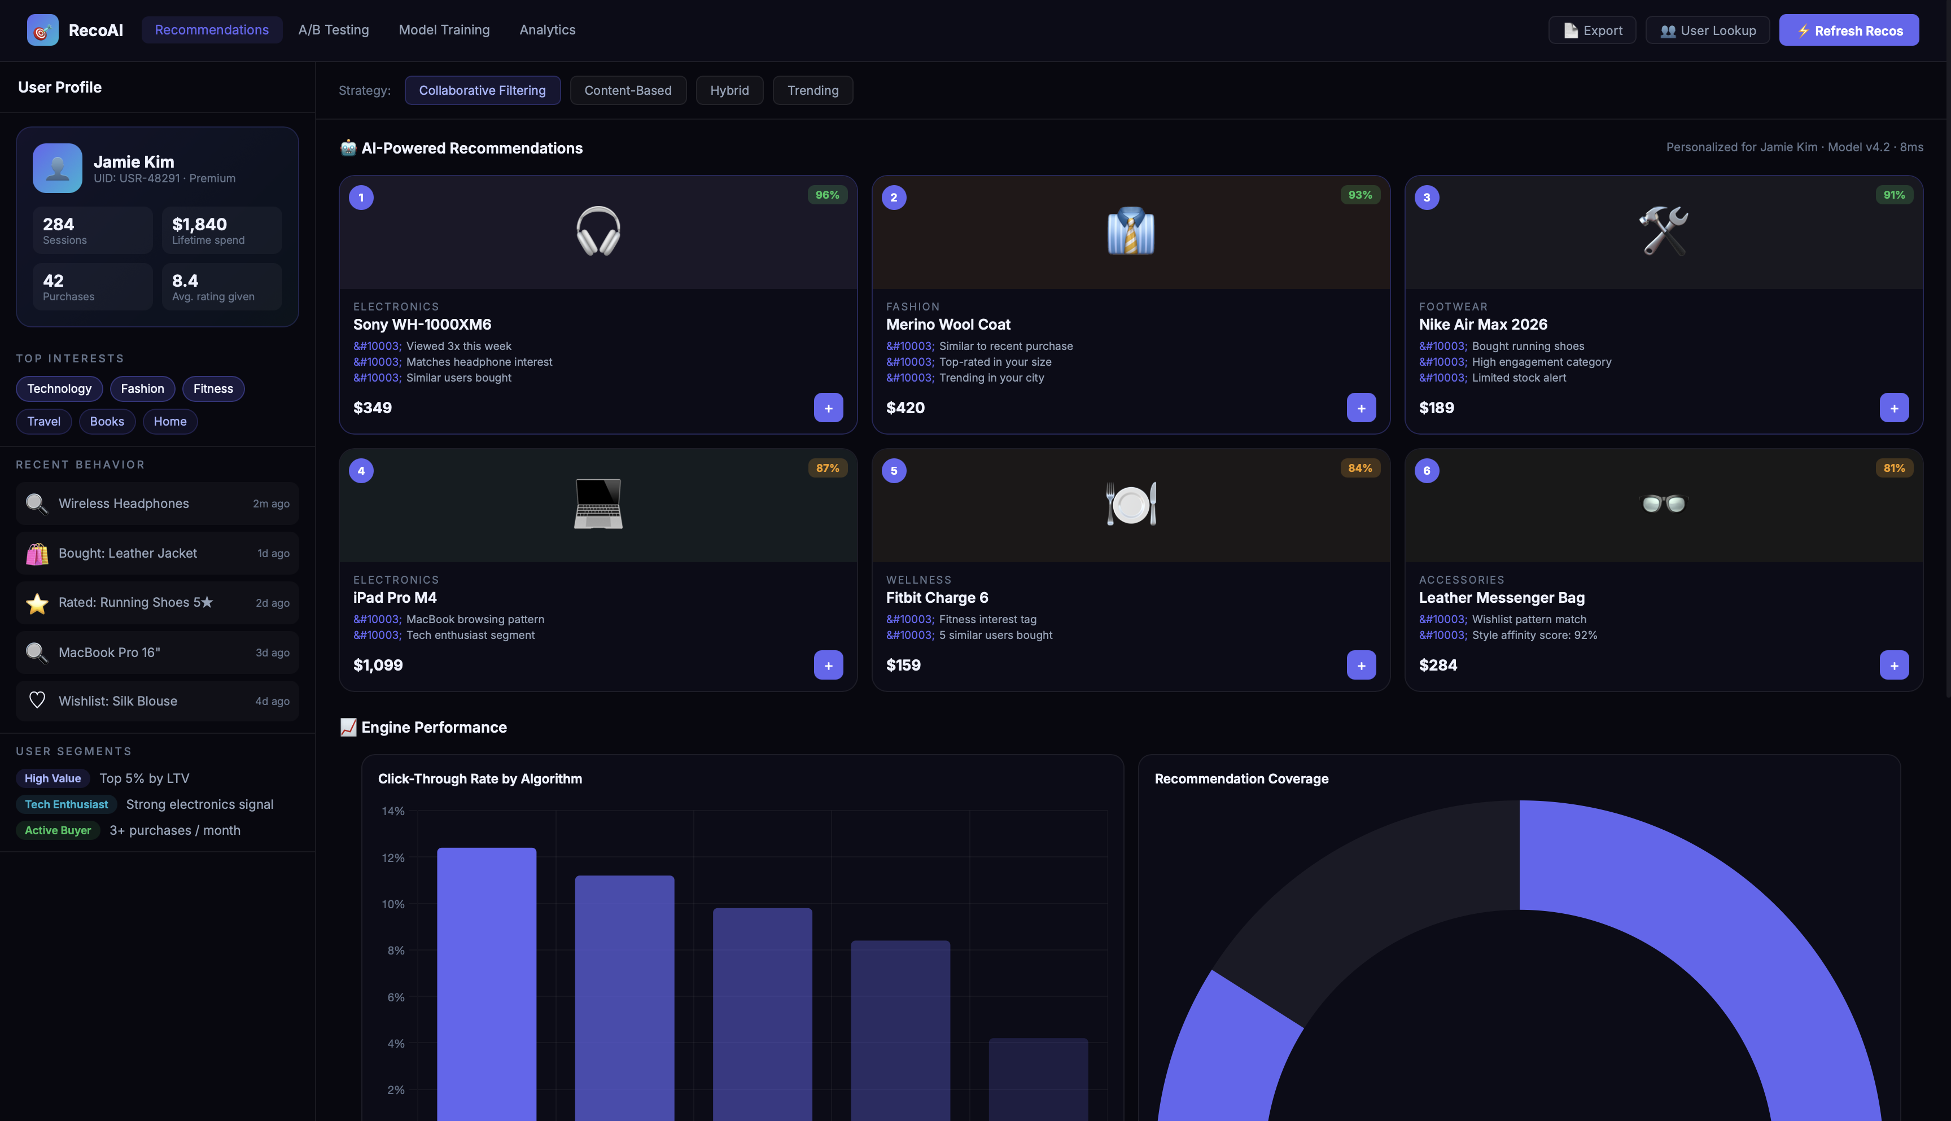Click shopping bags icon beside Leather Jacket

tap(36, 554)
